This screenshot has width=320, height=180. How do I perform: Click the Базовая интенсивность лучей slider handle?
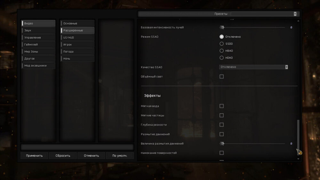pyautogui.click(x=222, y=27)
